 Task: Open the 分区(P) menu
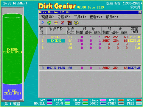pos(63,17)
